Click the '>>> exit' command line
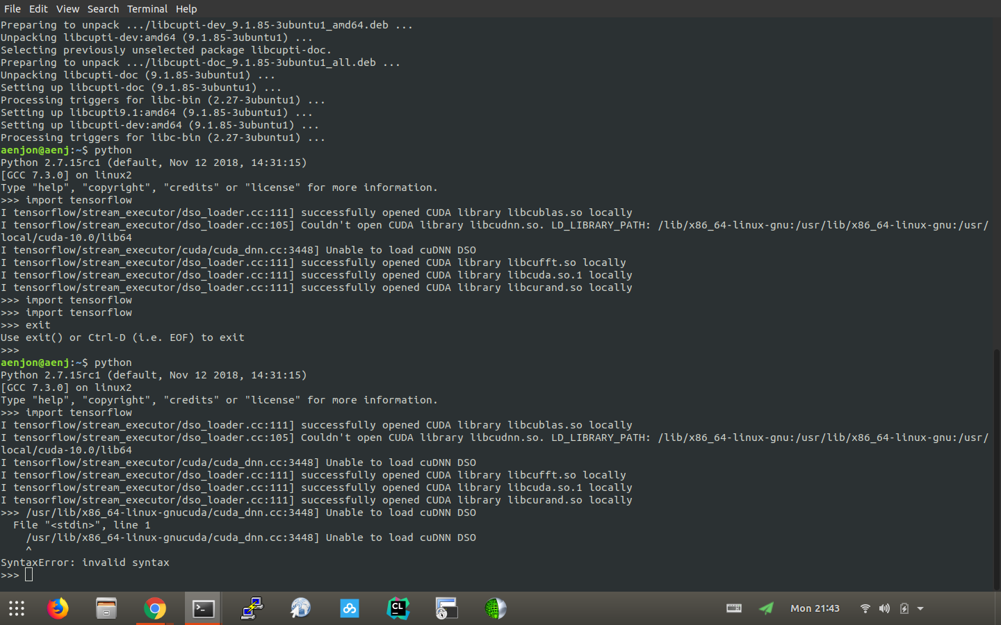This screenshot has height=625, width=1001. 26,325
